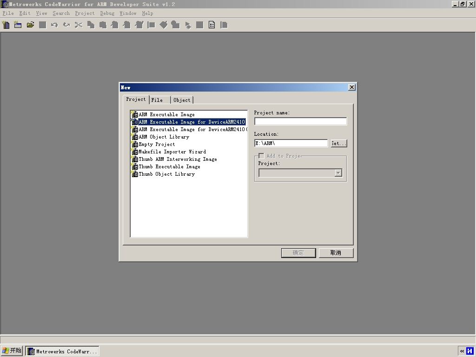Click Metrowerks CodeWarrior taskbar button
This screenshot has height=357, width=476.
(62, 351)
